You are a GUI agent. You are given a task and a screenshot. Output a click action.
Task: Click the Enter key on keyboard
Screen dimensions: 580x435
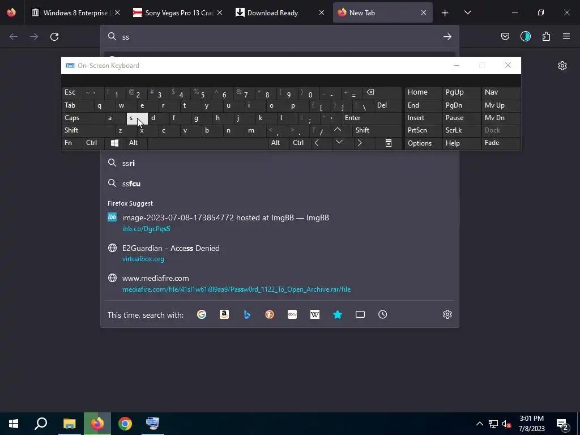[372, 118]
